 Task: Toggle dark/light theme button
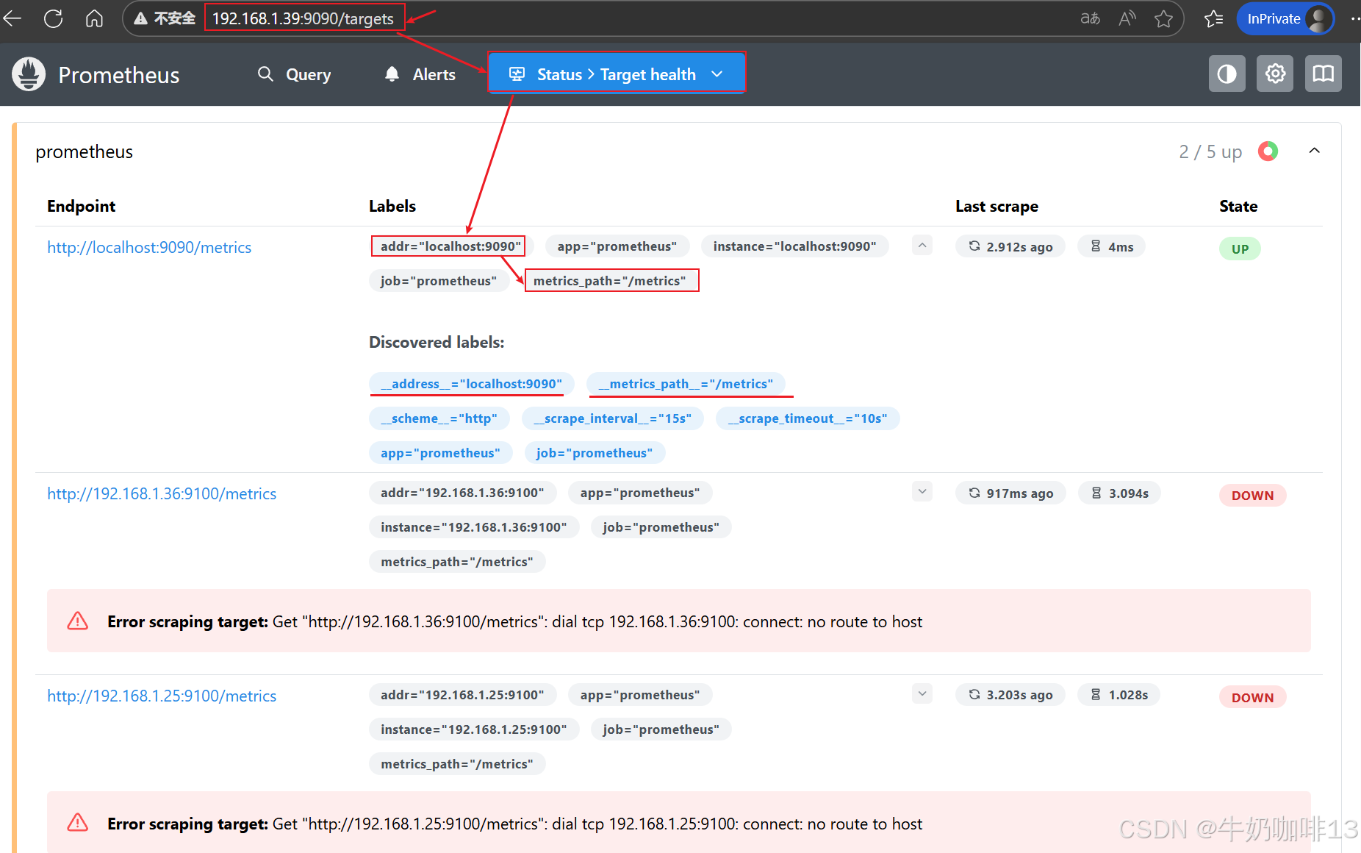[x=1227, y=74]
